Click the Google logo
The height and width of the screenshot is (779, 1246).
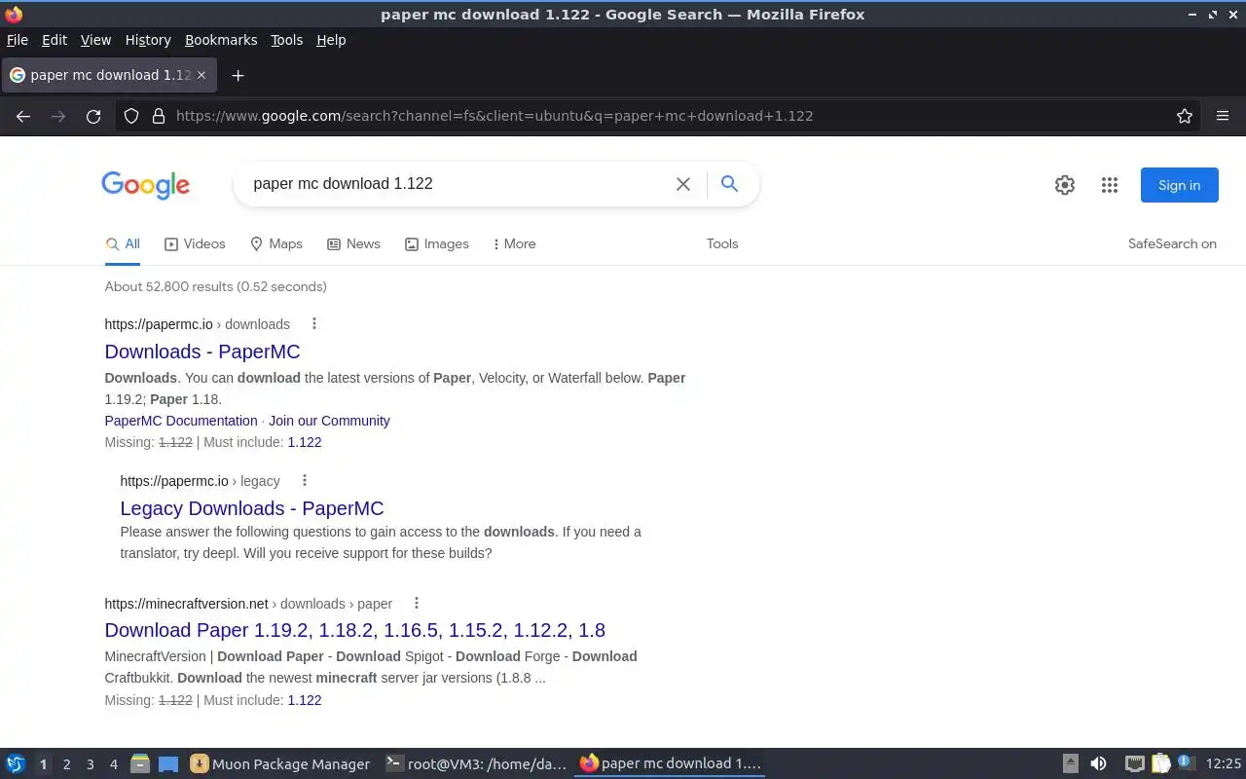pos(146,185)
